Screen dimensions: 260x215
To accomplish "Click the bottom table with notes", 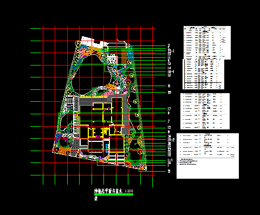I will (x=207, y=156).
